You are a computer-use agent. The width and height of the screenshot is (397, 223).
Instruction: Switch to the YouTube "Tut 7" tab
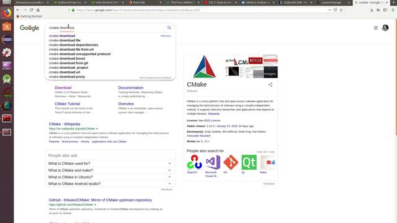tap(220, 2)
